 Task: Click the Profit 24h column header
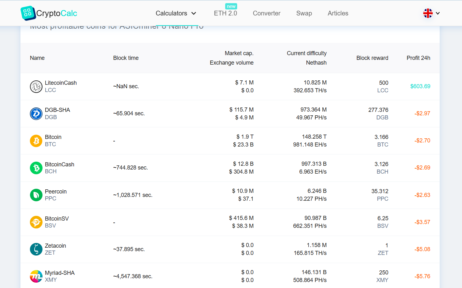pyautogui.click(x=418, y=58)
